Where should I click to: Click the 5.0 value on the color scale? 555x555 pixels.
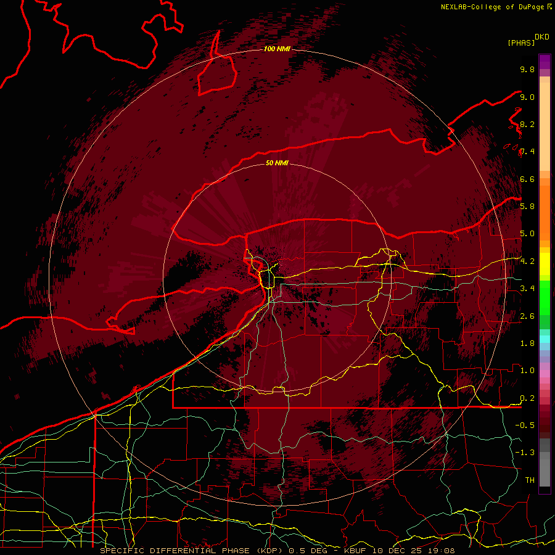(x=527, y=234)
